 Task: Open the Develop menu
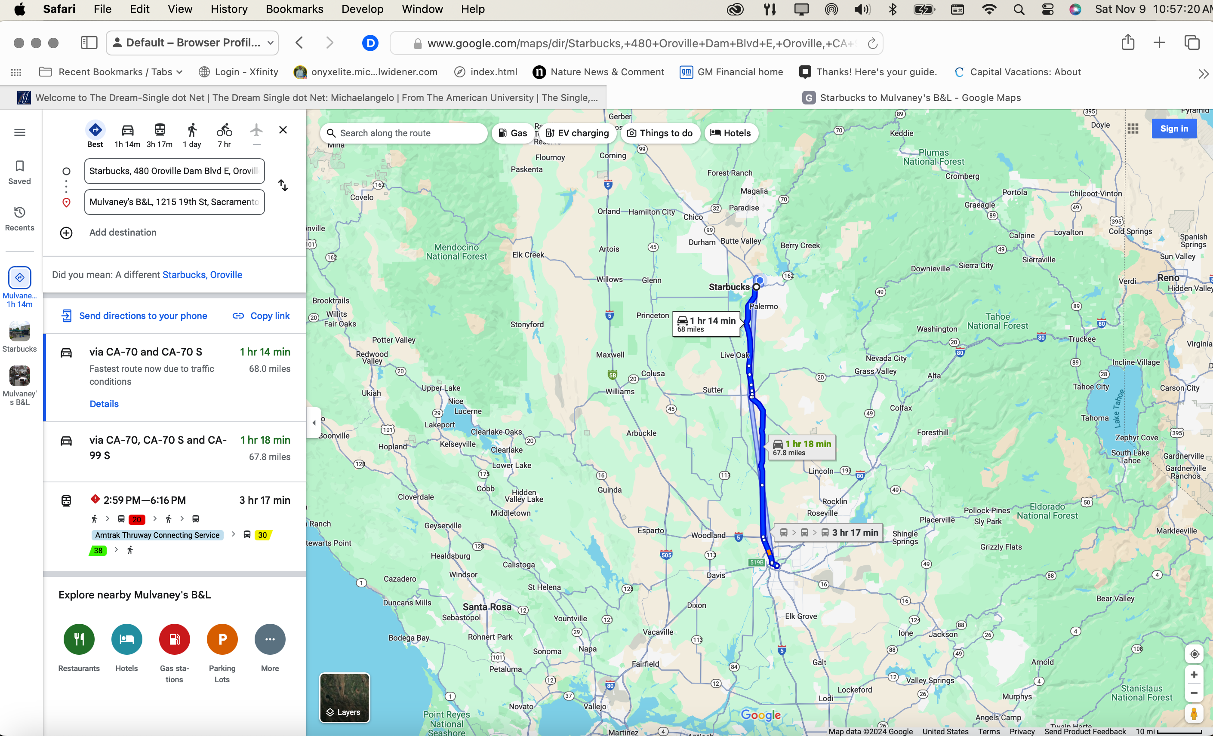coord(362,9)
